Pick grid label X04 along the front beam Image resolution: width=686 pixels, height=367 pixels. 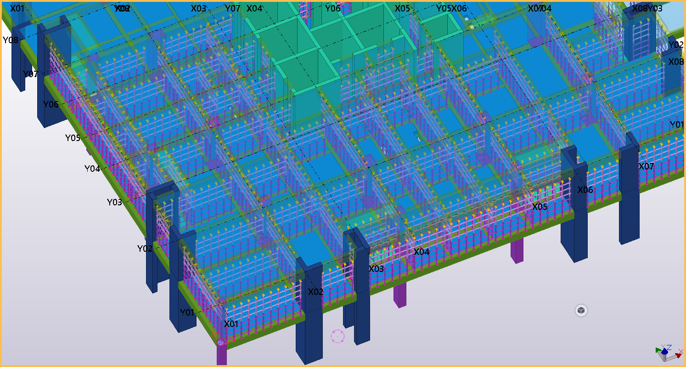click(x=422, y=252)
